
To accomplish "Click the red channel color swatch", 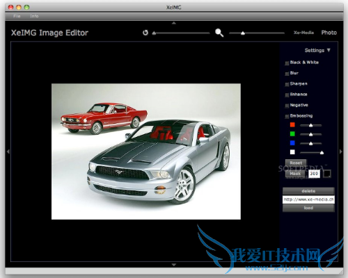I will pos(292,125).
